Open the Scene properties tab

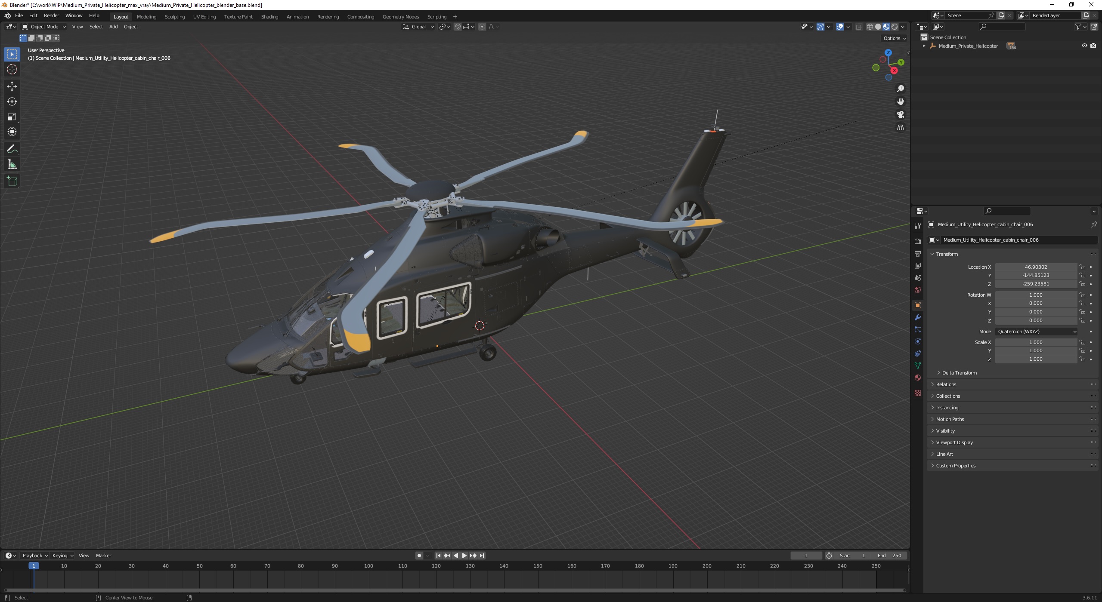(918, 278)
